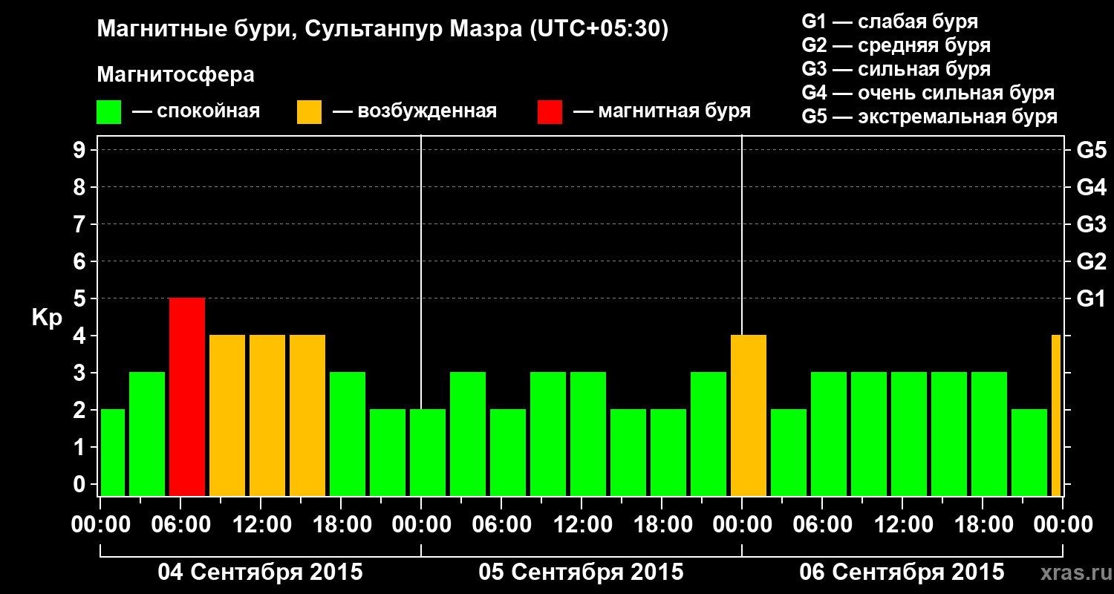Click the green bar at 00:00 on 05 Сентября
Viewport: 1114px width, 594px height.
[x=428, y=453]
